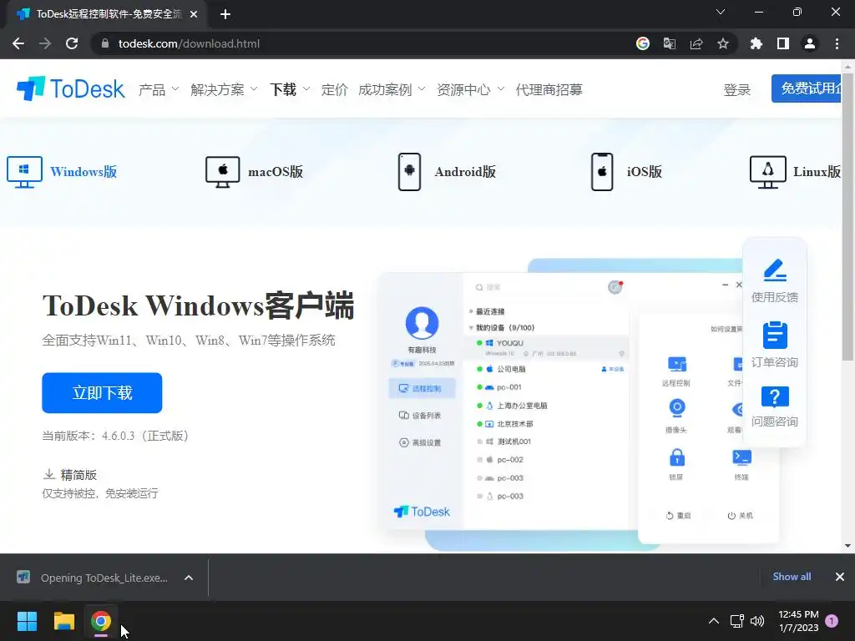Select the Android版 phone icon
This screenshot has width=855, height=641.
click(409, 172)
